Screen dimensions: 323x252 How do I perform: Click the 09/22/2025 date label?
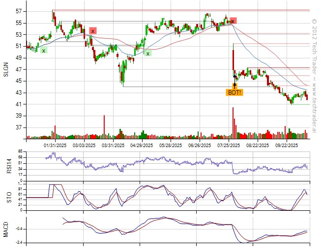(287, 145)
